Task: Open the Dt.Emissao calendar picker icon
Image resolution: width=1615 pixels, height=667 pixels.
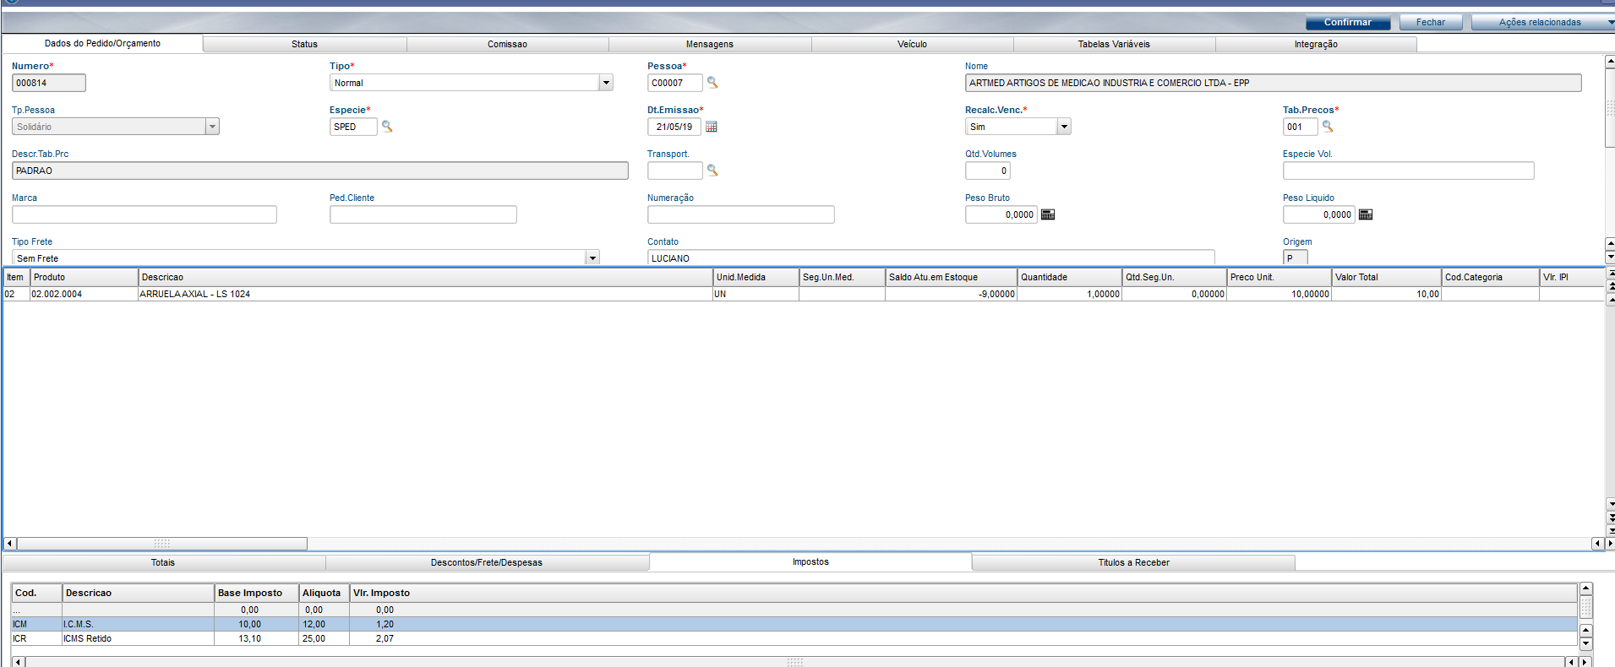Action: pos(712,127)
